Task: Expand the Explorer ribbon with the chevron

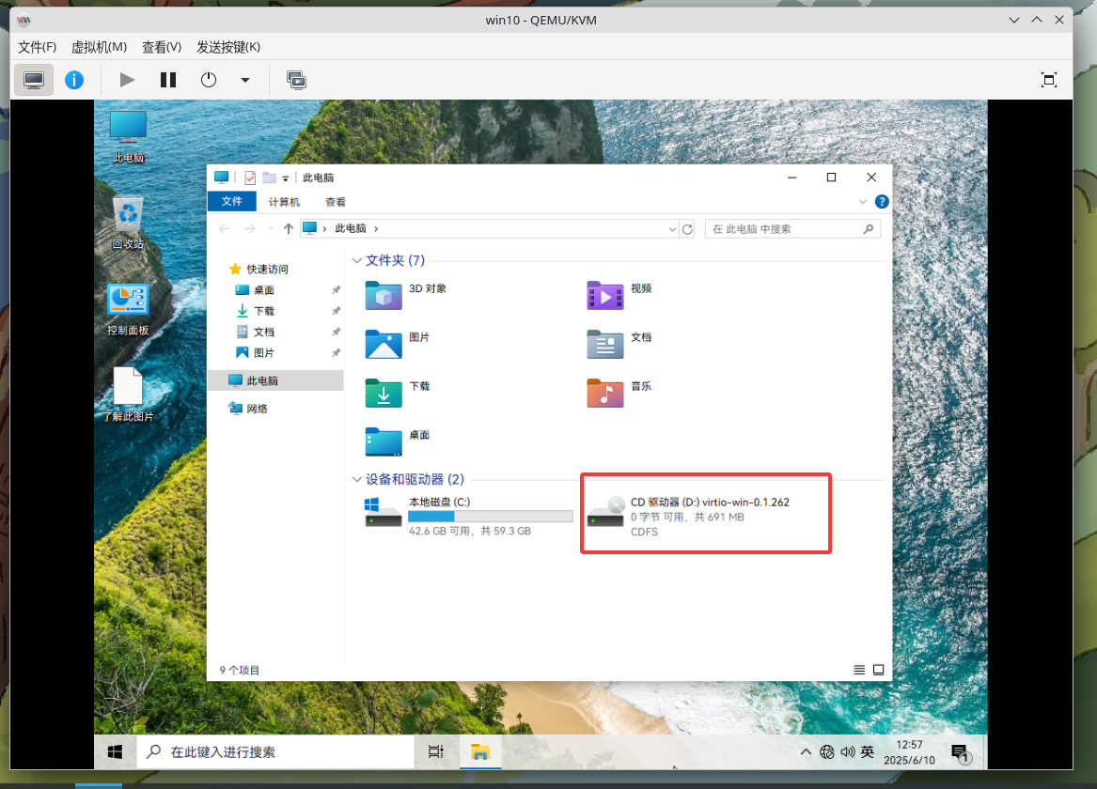Action: tap(863, 202)
